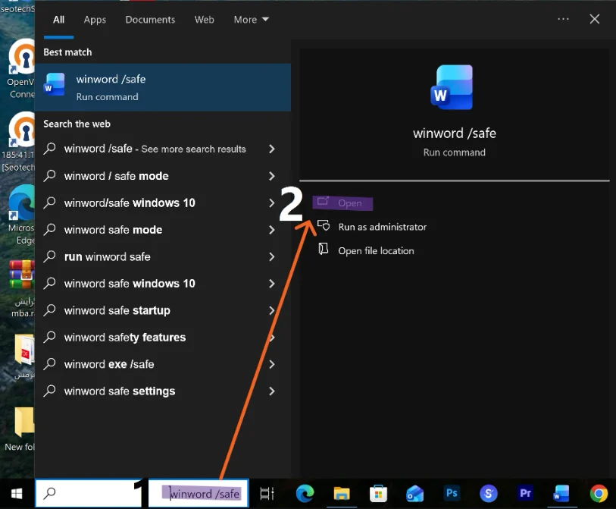Expand chevron next to 'winword safe mode'
Screen dimensions: 616x509
click(x=271, y=230)
